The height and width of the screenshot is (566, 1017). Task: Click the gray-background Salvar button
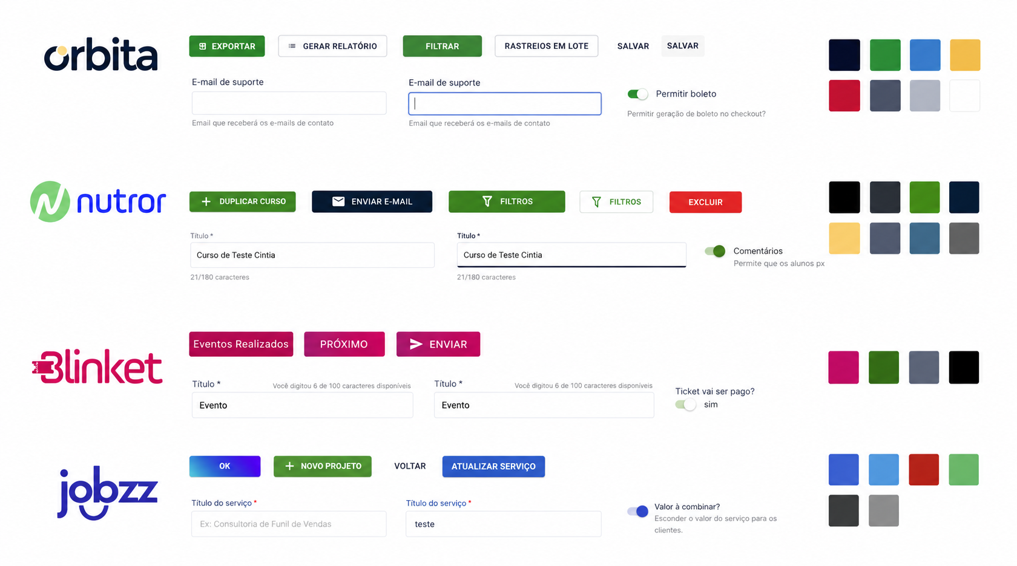tap(683, 46)
